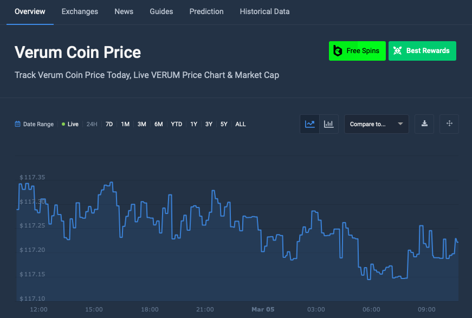Image resolution: width=472 pixels, height=318 pixels.
Task: Open the Prediction tab
Action: pyautogui.click(x=206, y=11)
